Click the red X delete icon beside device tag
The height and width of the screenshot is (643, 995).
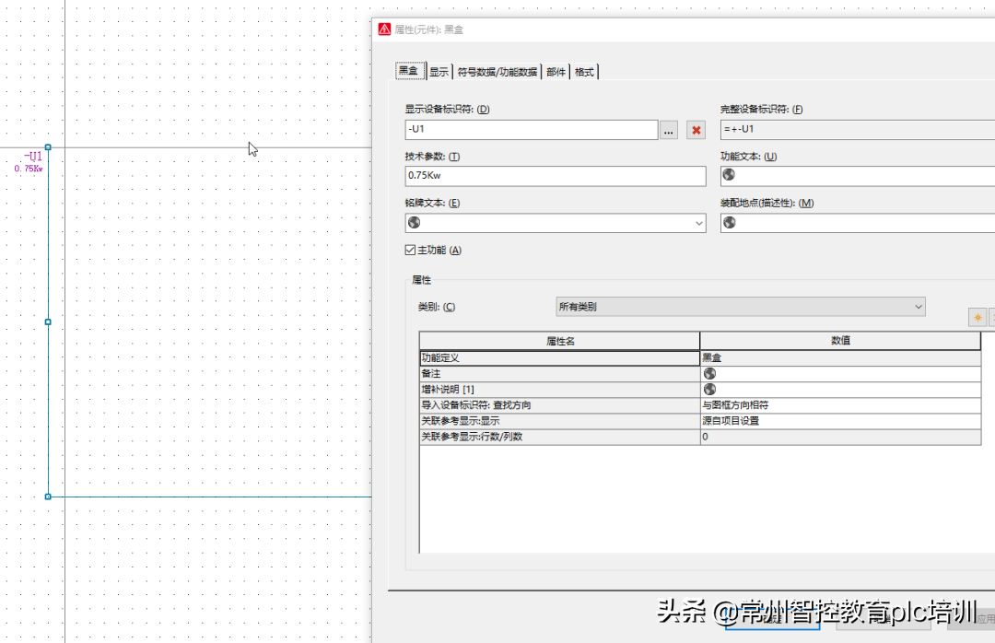[x=696, y=131]
